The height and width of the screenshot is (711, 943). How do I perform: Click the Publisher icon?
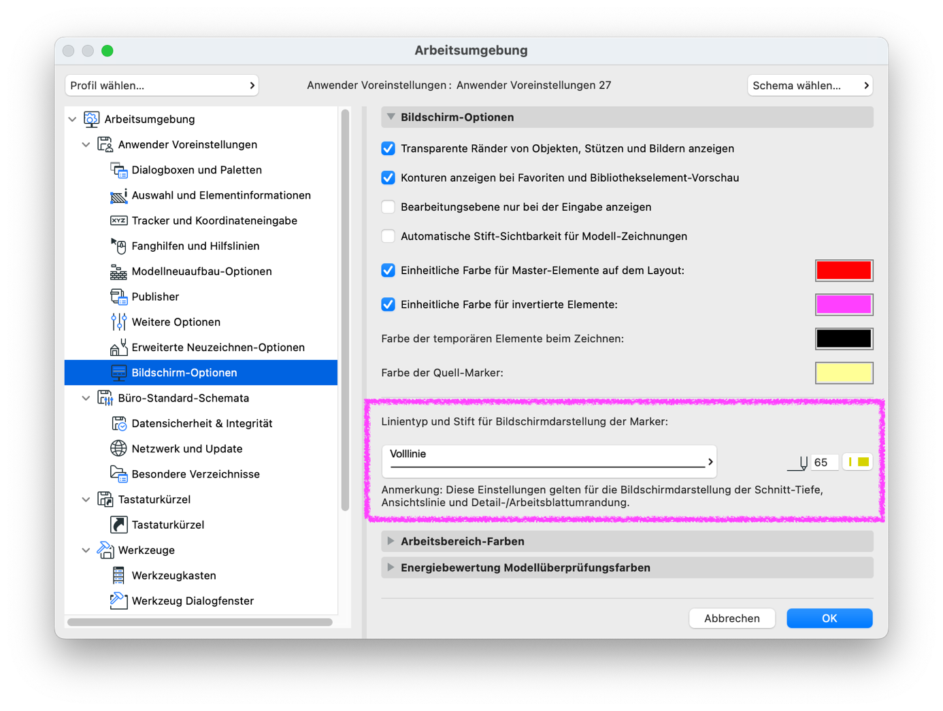pos(118,297)
